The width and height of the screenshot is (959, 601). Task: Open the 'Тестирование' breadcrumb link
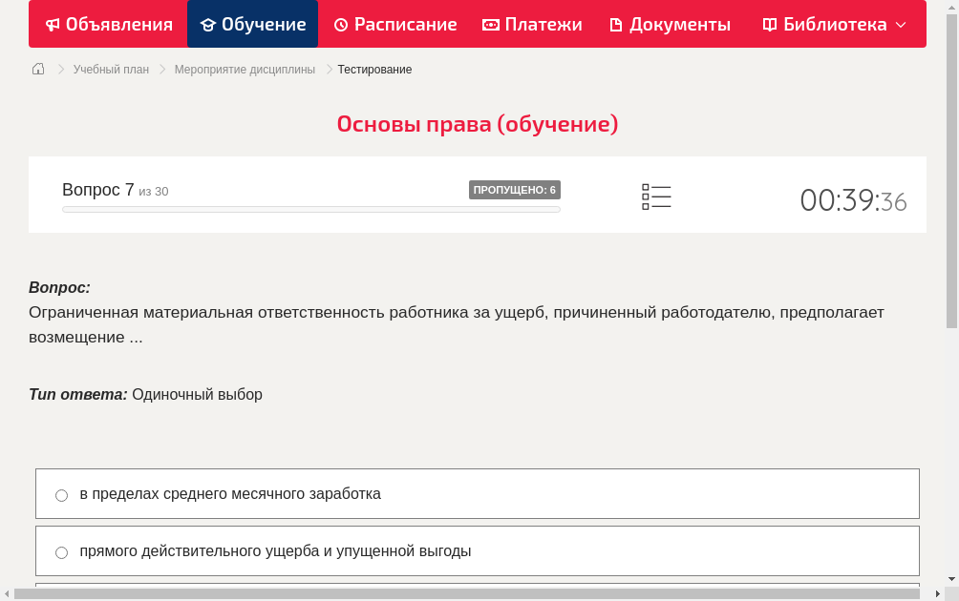click(373, 69)
